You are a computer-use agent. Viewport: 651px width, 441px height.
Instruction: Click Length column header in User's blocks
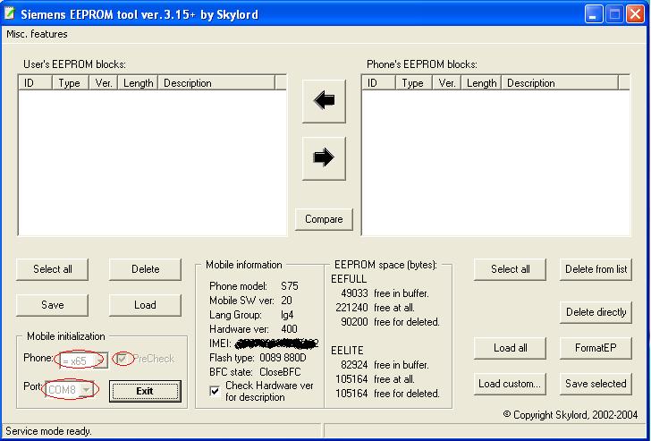tap(139, 83)
